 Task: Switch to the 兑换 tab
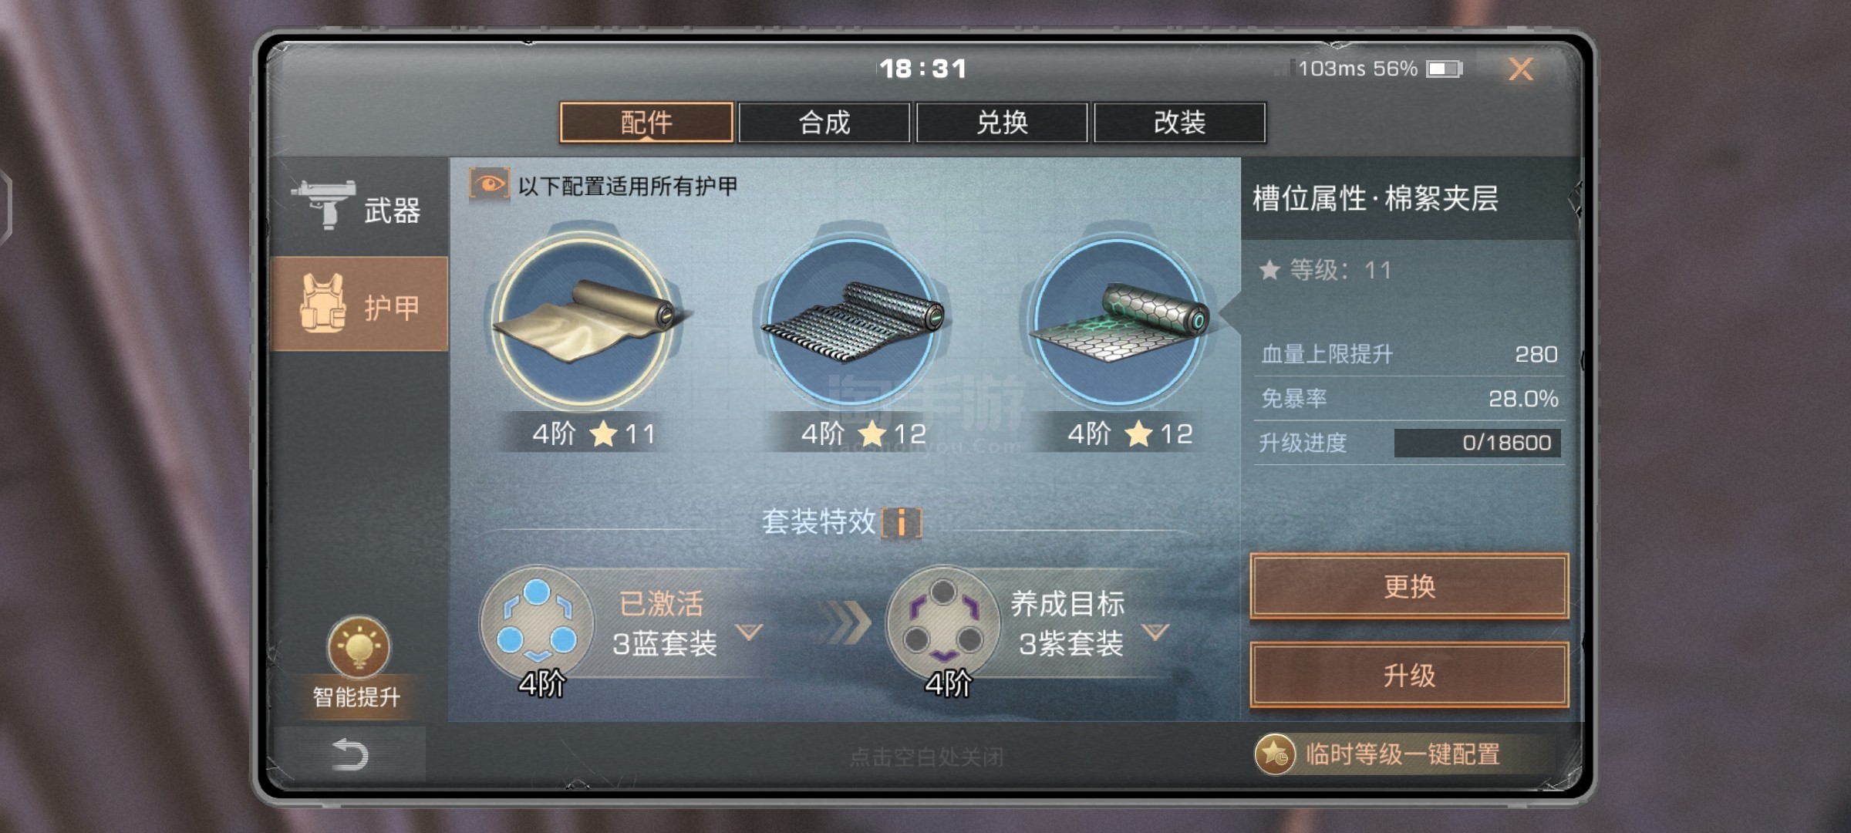(1002, 122)
